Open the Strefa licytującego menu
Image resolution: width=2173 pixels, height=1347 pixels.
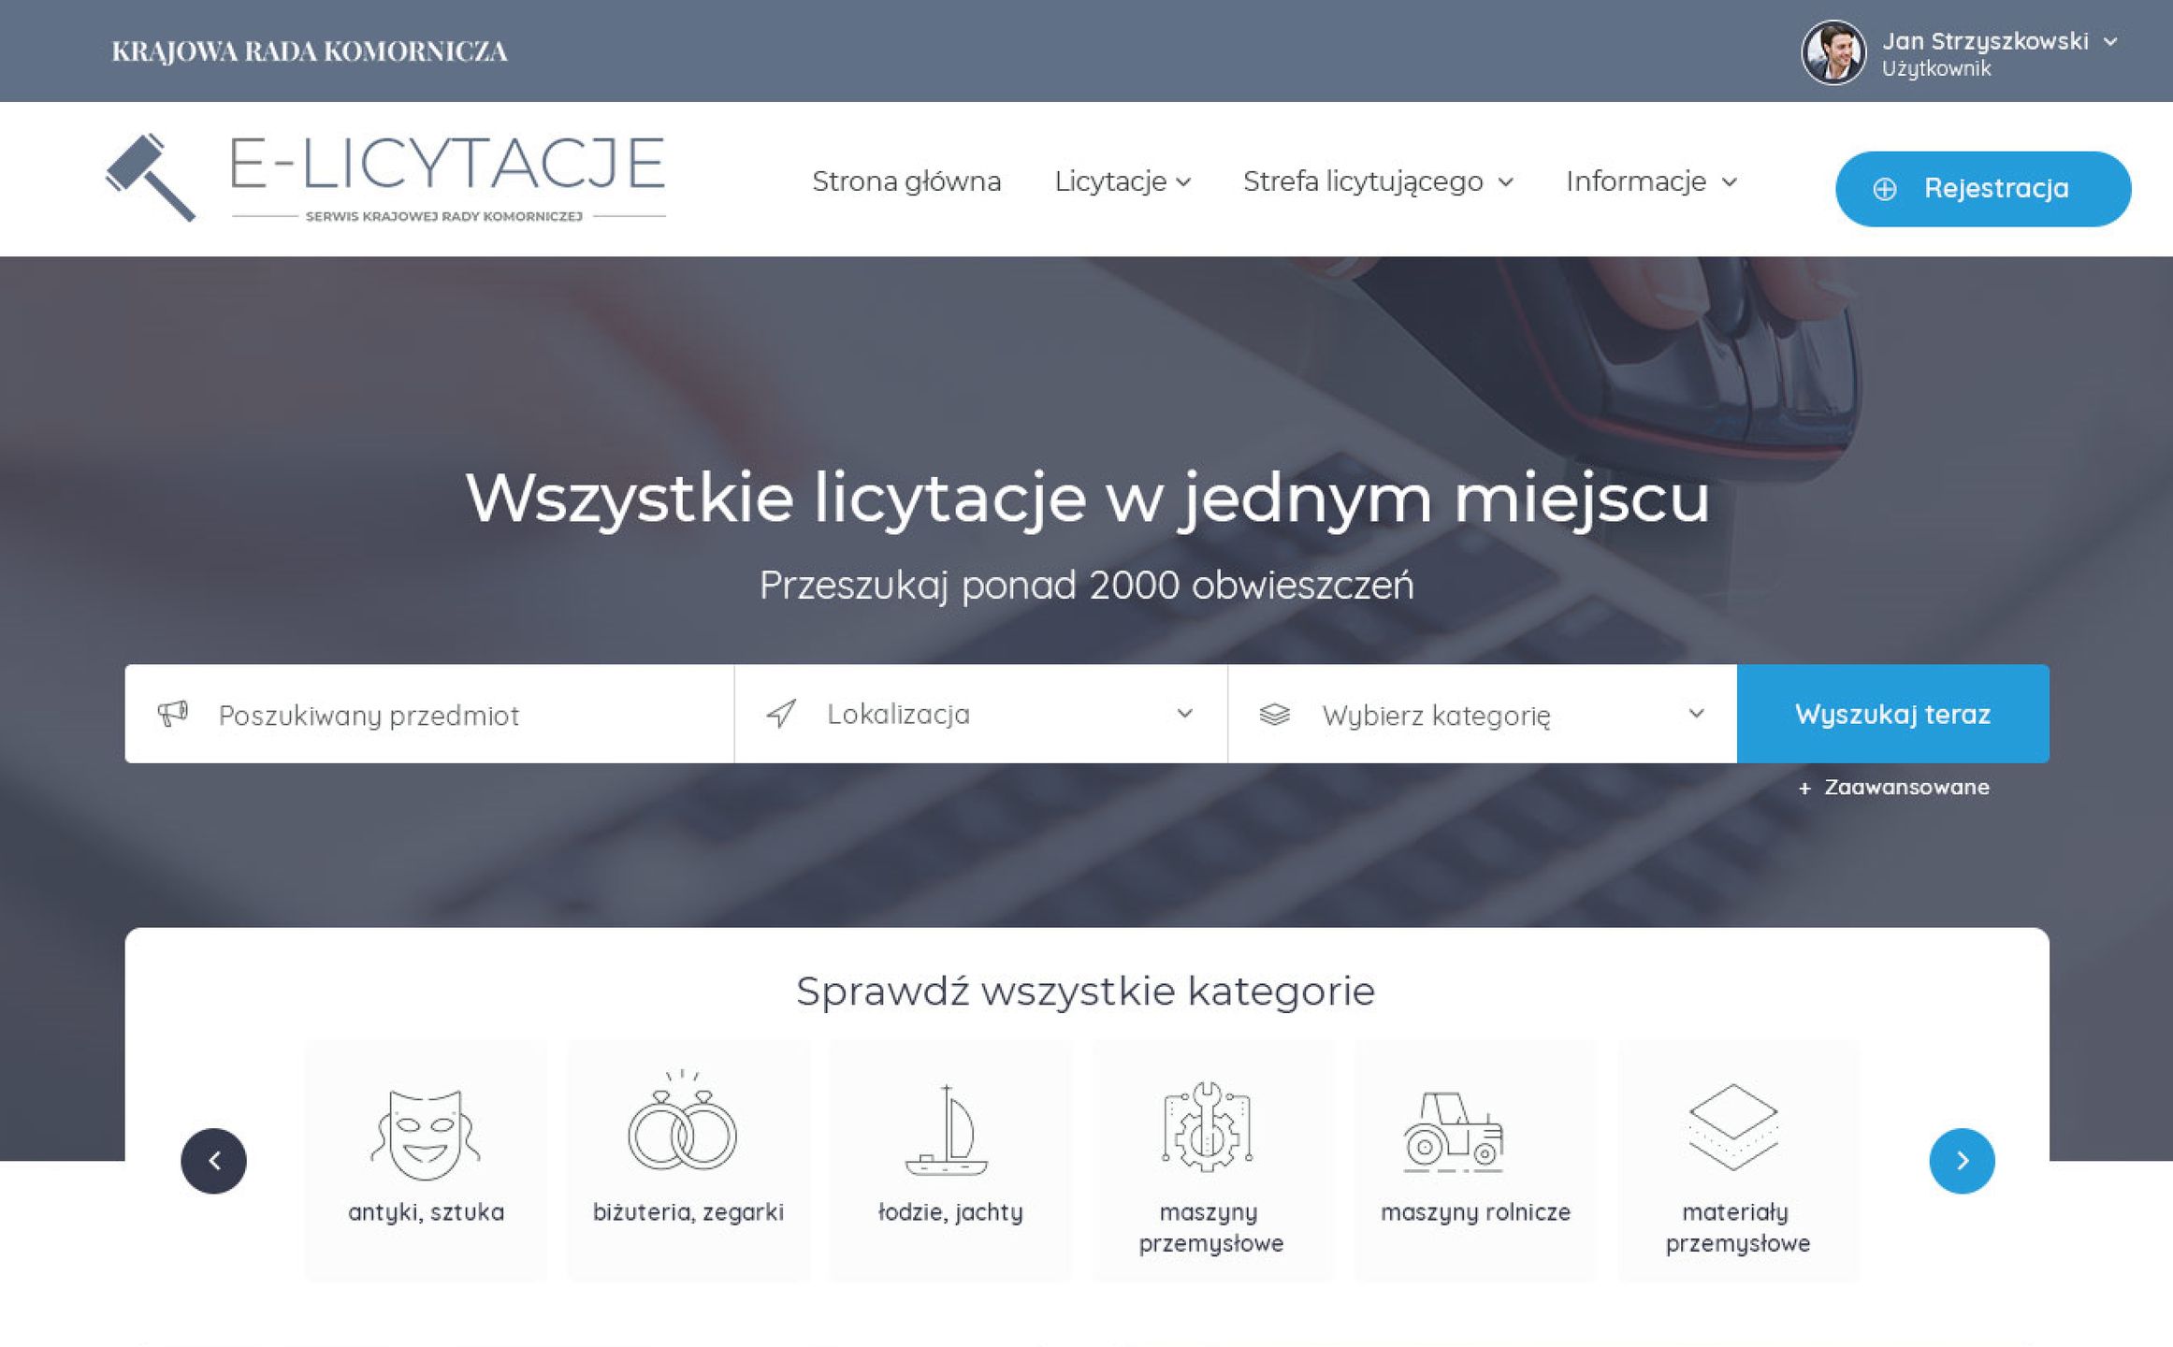click(x=1377, y=181)
